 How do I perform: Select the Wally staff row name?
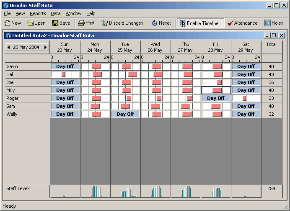pos(12,114)
